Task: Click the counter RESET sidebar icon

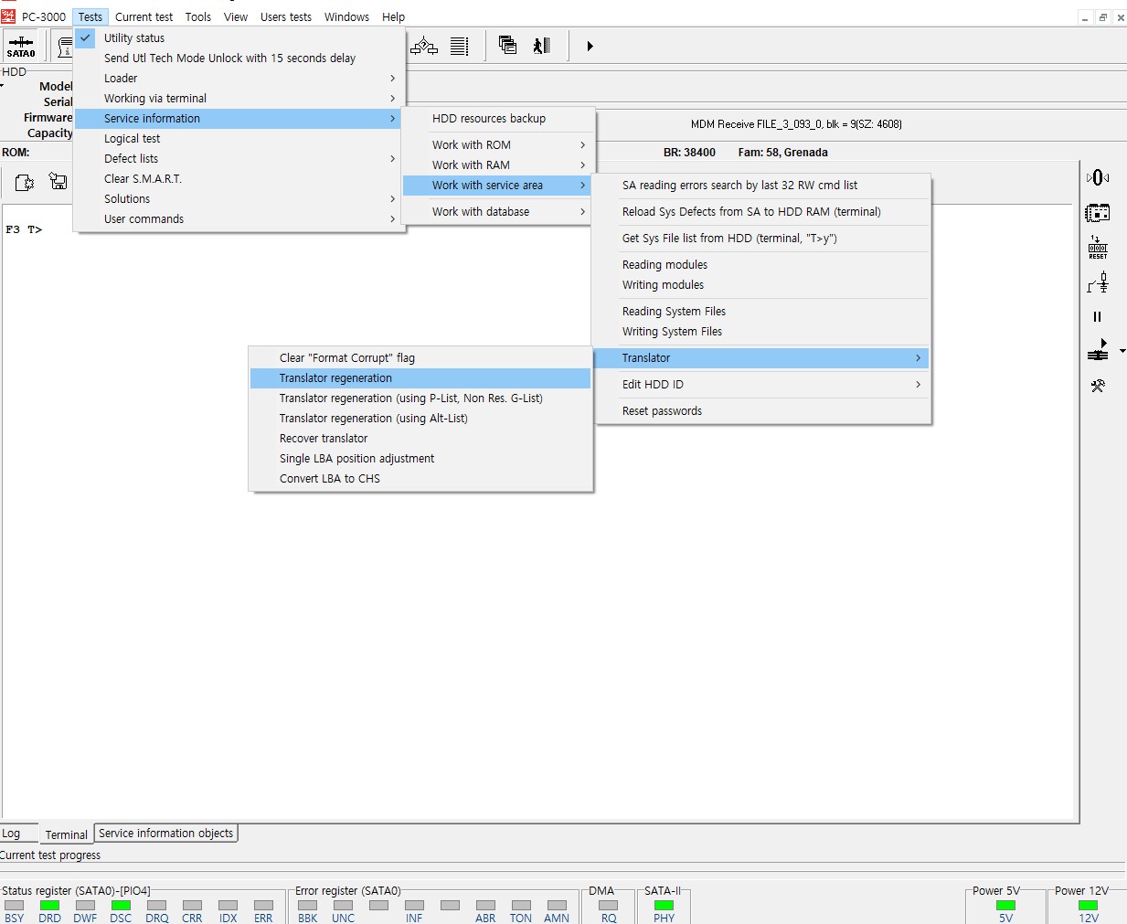Action: click(1098, 248)
